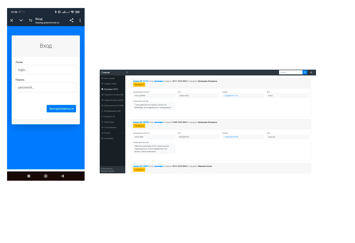Open the user account dropdown
Viewport: 355px width, 243px height.
(x=312, y=72)
